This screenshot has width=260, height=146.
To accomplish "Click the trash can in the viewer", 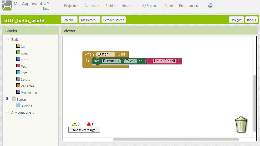I will pos(241,125).
